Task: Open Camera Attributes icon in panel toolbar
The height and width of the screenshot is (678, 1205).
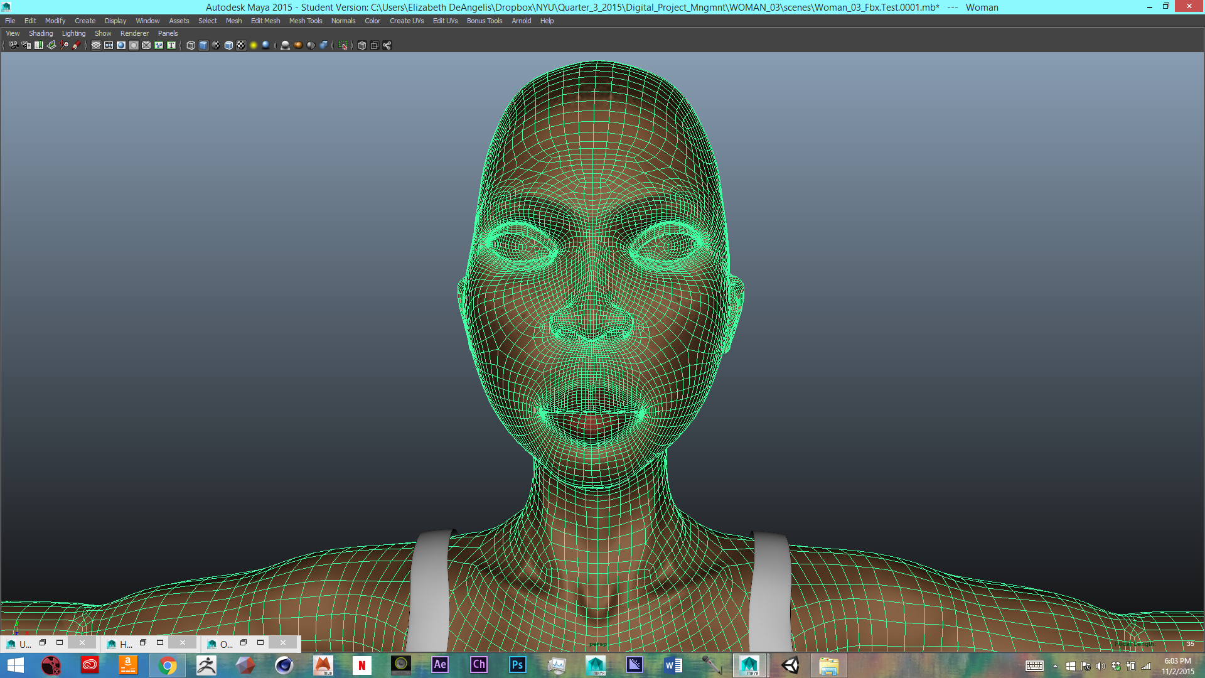Action: coord(26,45)
